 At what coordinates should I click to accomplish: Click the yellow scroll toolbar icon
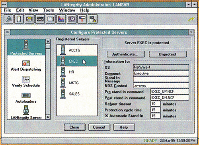pos(29,19)
